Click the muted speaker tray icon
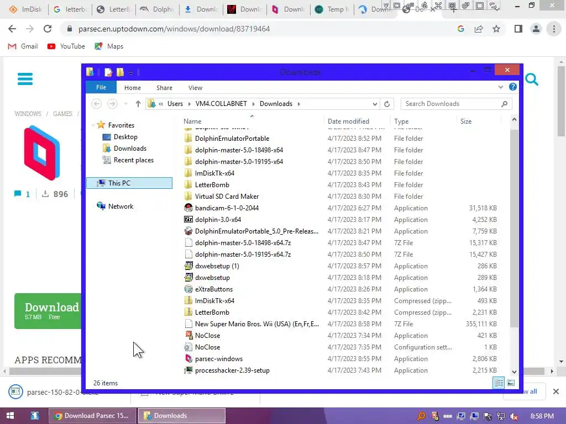The image size is (566, 424). point(514,416)
